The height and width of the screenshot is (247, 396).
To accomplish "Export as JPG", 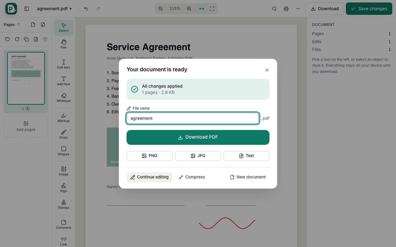I will pyautogui.click(x=198, y=156).
